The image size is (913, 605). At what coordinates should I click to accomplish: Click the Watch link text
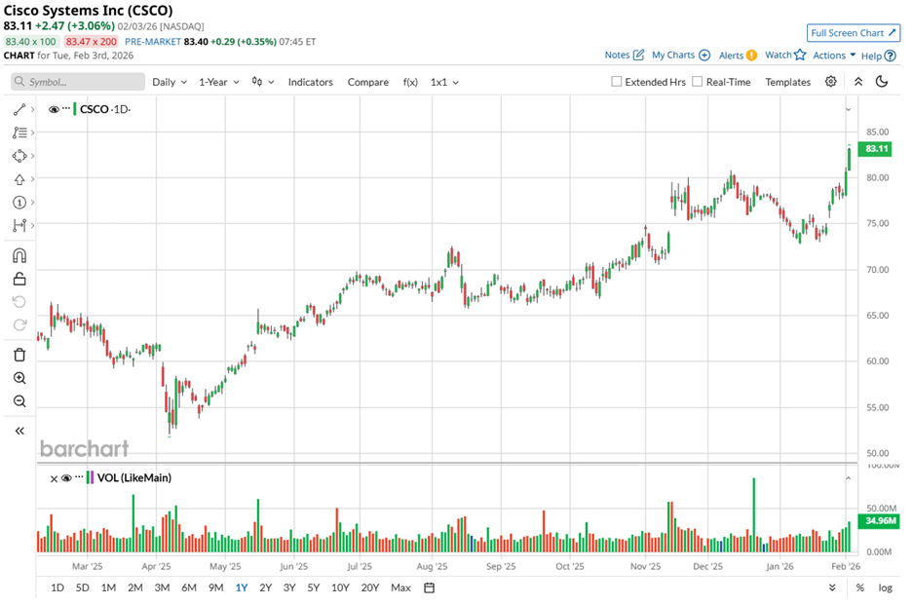[x=778, y=55]
